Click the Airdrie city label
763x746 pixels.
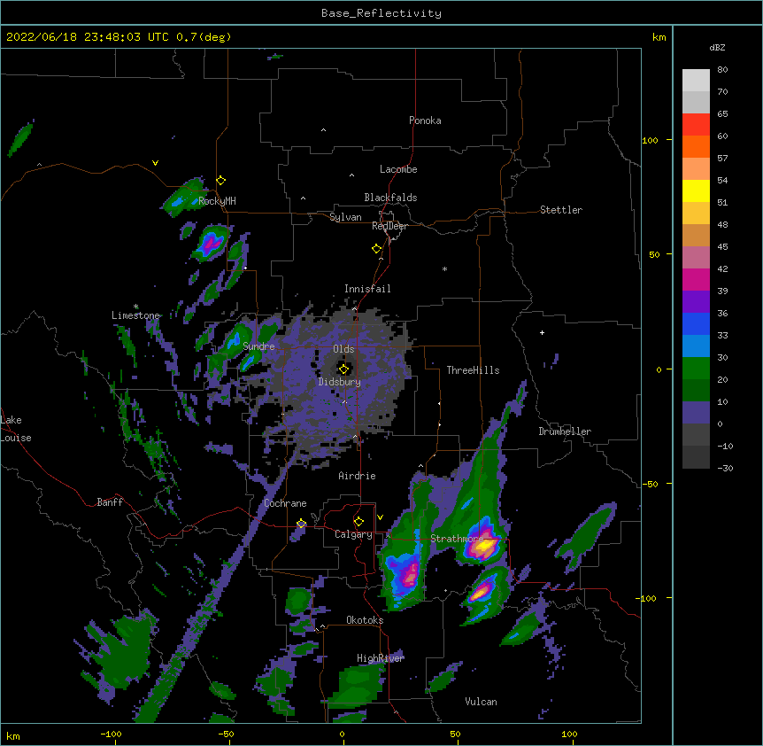358,476
